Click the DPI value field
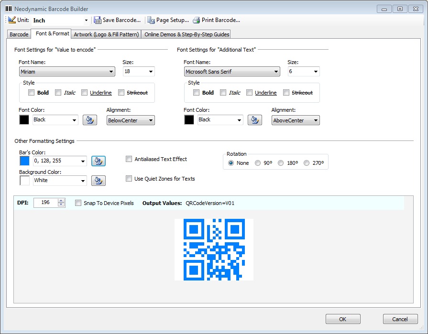The width and height of the screenshot is (428, 334). pos(45,203)
